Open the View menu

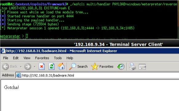click(27, 58)
